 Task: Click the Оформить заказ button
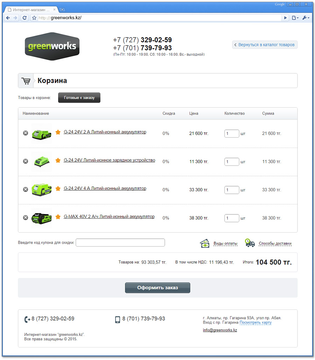coord(157,288)
